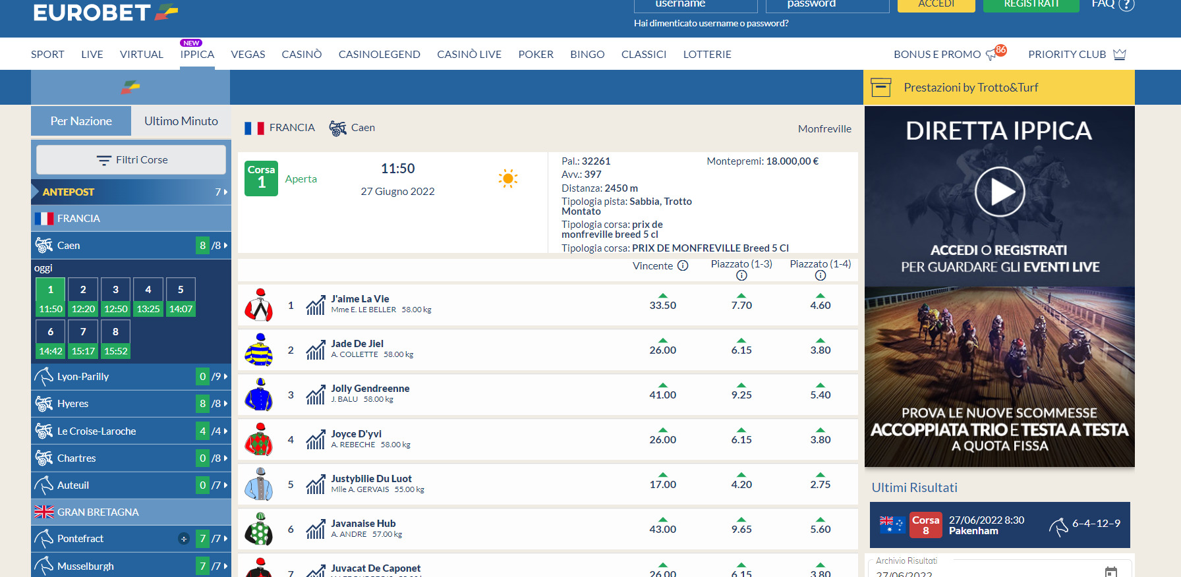Open stats chart for Justybille Du Luot
This screenshot has height=577, width=1181.
point(316,484)
